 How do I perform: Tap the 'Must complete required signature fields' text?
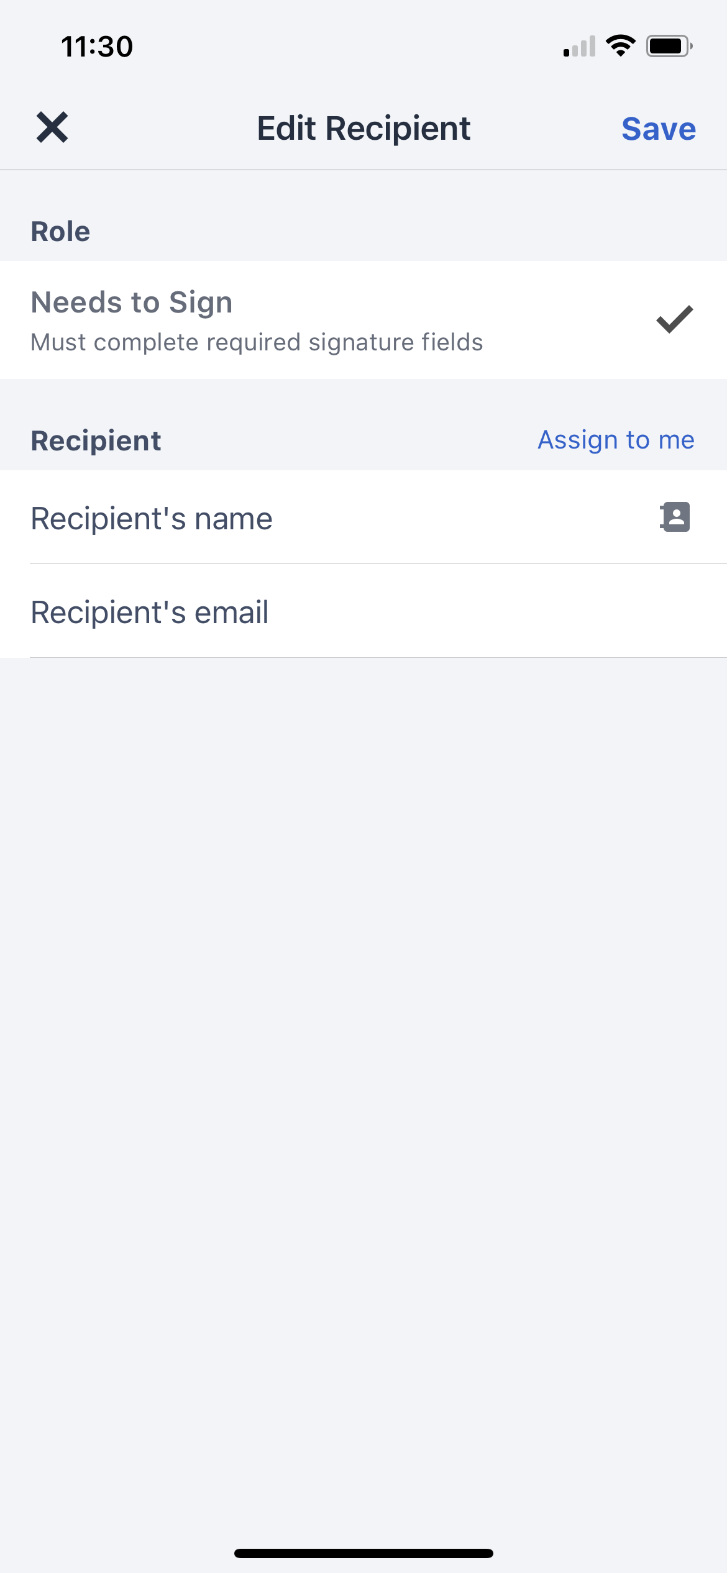point(257,342)
